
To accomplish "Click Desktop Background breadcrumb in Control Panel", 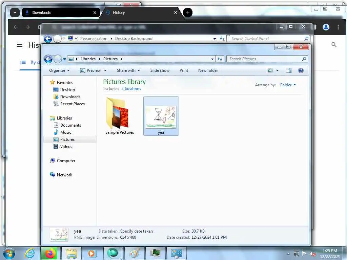I will [x=134, y=39].
